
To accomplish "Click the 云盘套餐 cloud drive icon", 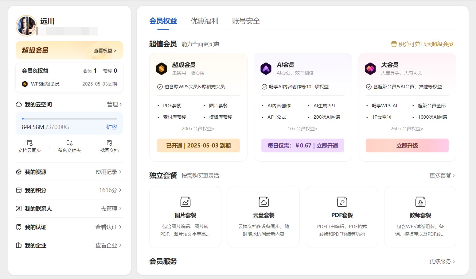I will tap(264, 202).
